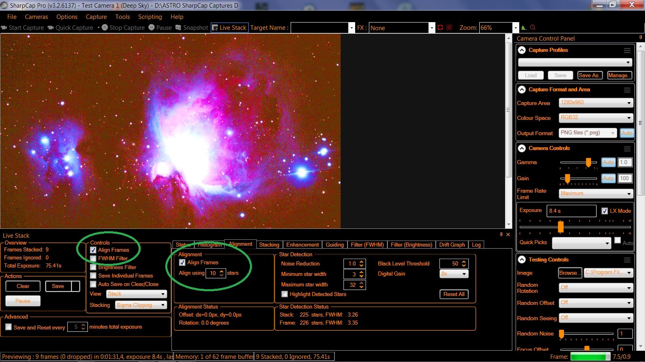Toggle the LX Mode checkbox
The height and width of the screenshot is (362, 645).
click(605, 211)
